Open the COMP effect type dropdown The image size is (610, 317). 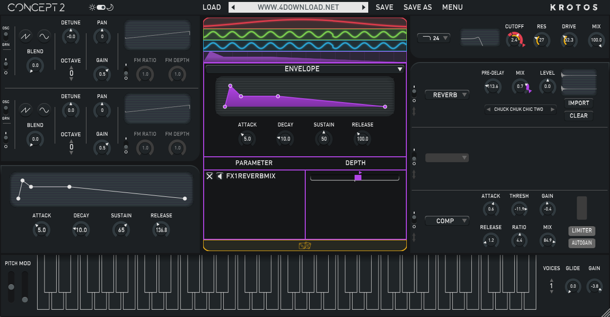(x=447, y=221)
